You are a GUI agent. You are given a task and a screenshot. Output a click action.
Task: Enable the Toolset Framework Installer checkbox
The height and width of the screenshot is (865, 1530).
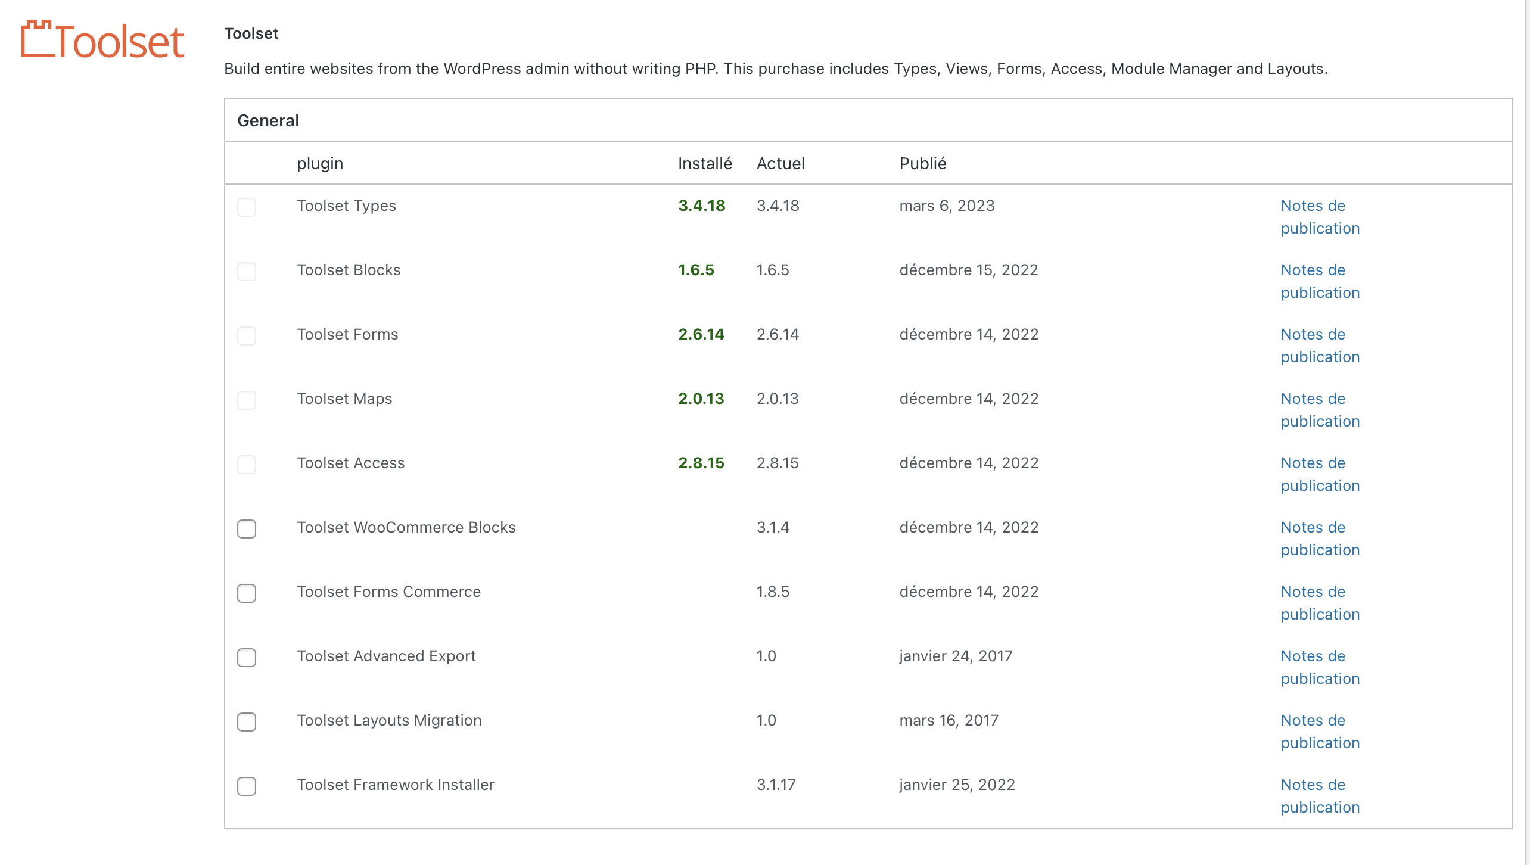coord(247,786)
